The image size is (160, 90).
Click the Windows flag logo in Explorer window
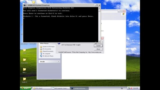(123, 14)
